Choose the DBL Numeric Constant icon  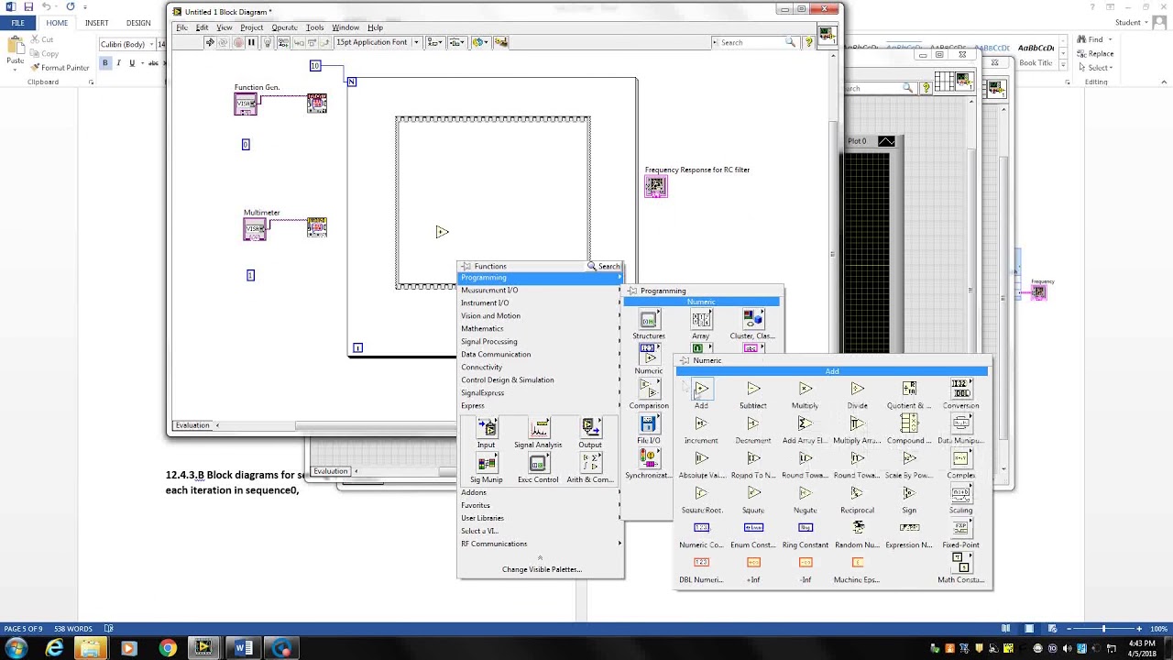tap(701, 563)
